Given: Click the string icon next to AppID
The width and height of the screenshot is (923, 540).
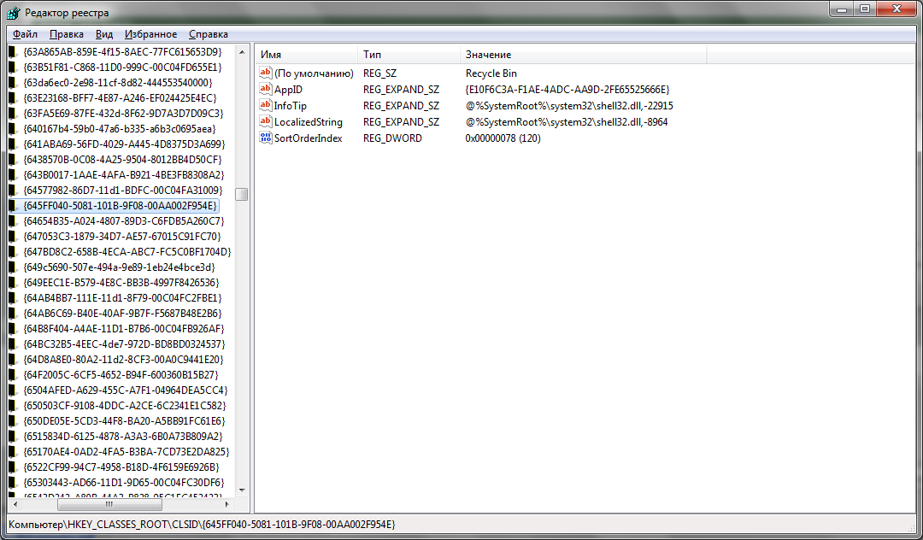Looking at the screenshot, I should (266, 89).
